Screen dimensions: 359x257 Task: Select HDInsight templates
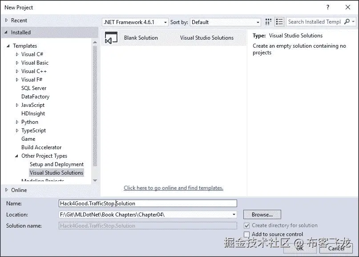33,114
